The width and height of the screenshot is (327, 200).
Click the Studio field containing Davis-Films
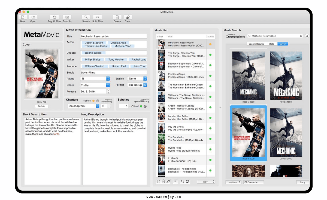(114, 73)
